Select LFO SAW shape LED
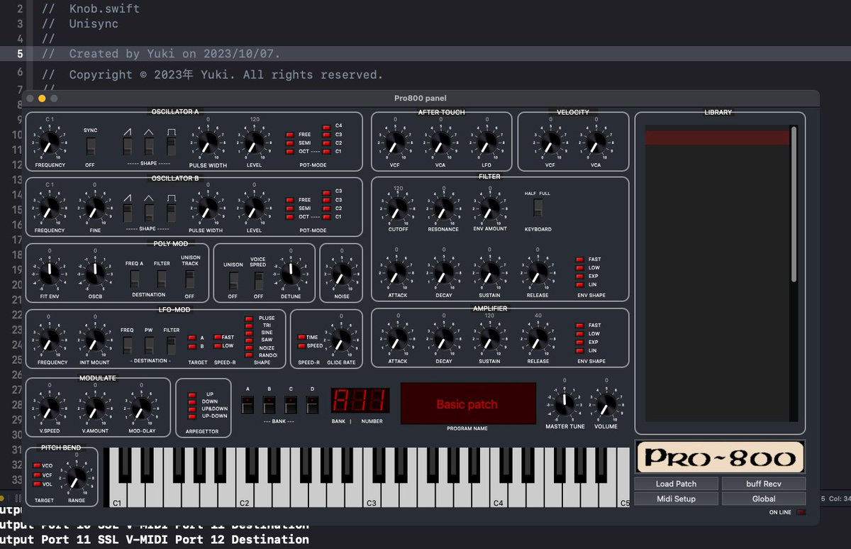 tap(249, 340)
